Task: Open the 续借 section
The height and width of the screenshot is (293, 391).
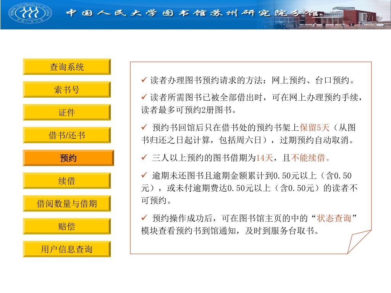Action: click(x=66, y=180)
